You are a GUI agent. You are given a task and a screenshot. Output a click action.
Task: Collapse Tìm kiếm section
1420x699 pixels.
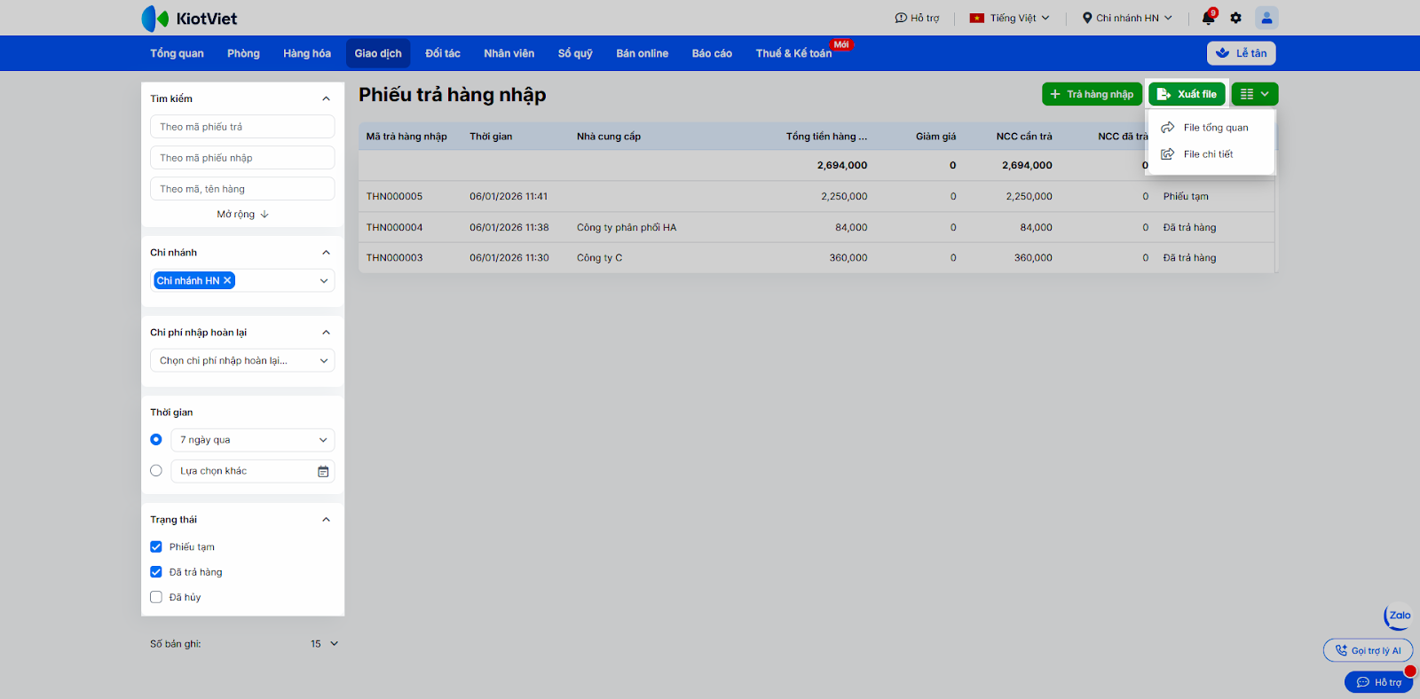[326, 98]
